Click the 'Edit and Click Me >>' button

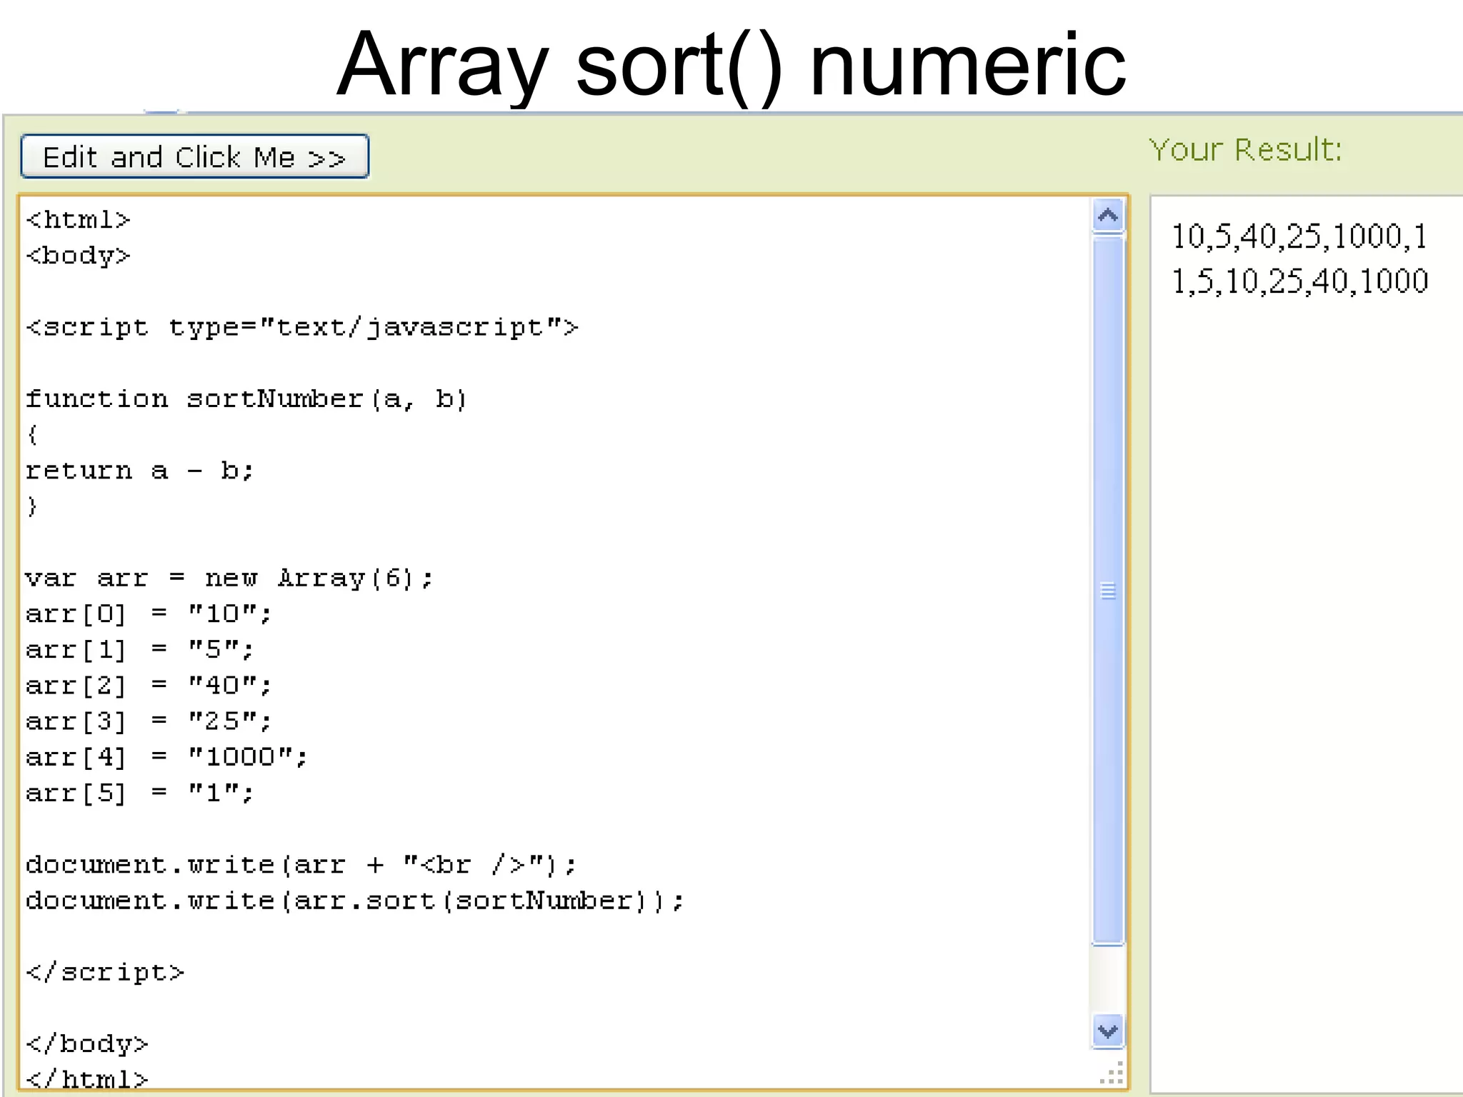pyautogui.click(x=194, y=156)
